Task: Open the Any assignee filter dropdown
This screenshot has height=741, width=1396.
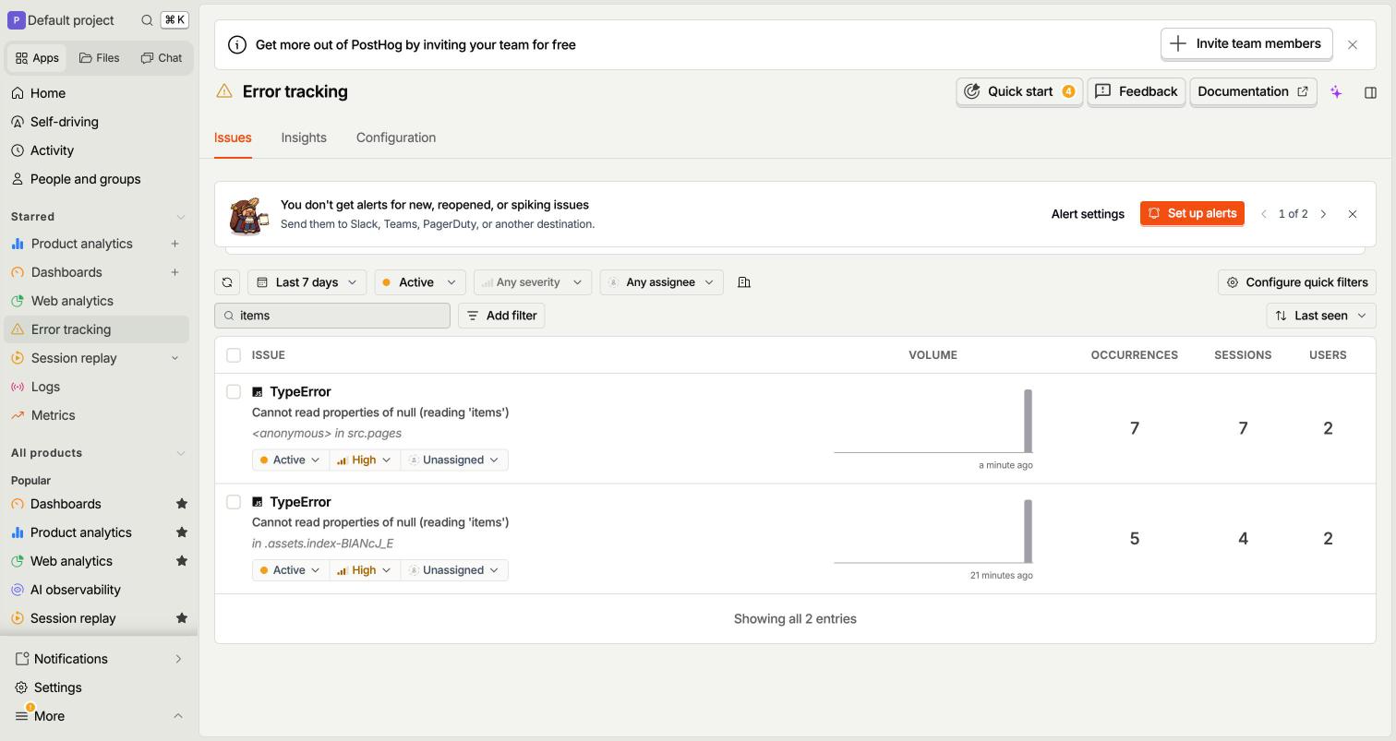Action: 661,282
